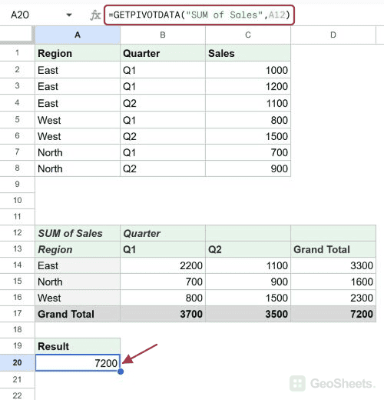Select overall grand total 7200 in row 17

point(333,314)
